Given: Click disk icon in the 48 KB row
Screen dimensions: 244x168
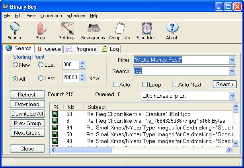Looking at the screenshot, I should (x=55, y=141).
